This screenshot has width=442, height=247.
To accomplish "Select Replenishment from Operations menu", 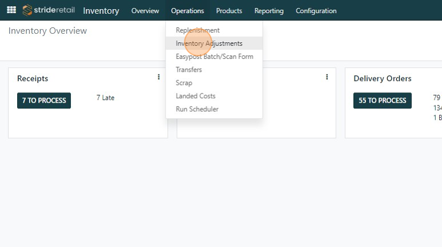I will coord(198,30).
